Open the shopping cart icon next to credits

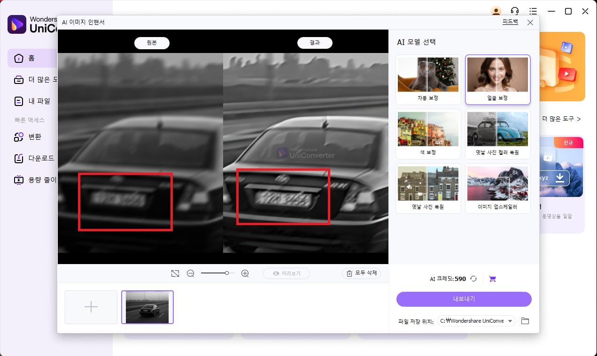(492, 279)
